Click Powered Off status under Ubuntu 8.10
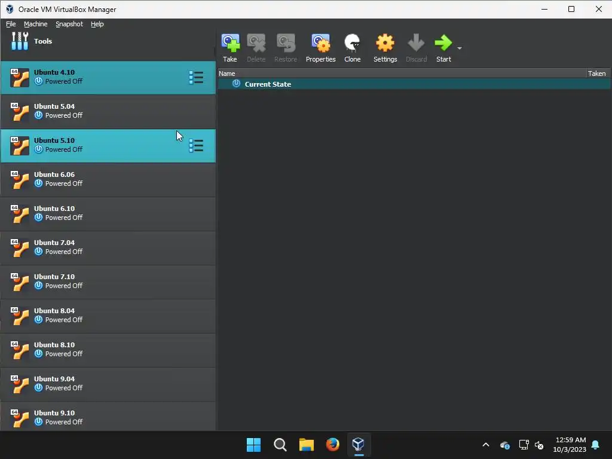This screenshot has height=459, width=612. tap(64, 354)
